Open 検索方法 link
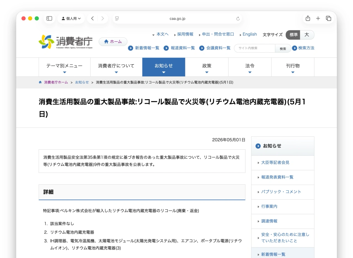353x258 pixels. [x=306, y=48]
